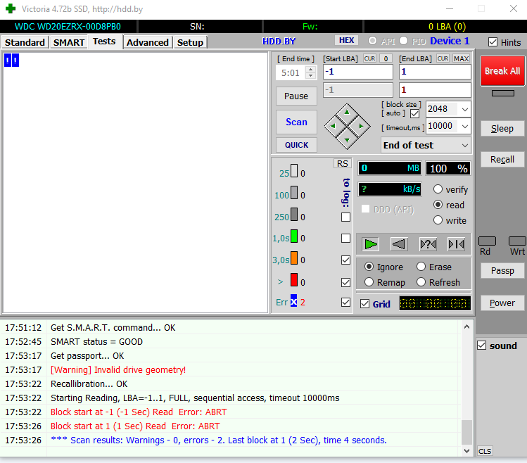Click the CLS clear log icon
Viewport: 527px width, 463px height.
pyautogui.click(x=484, y=451)
